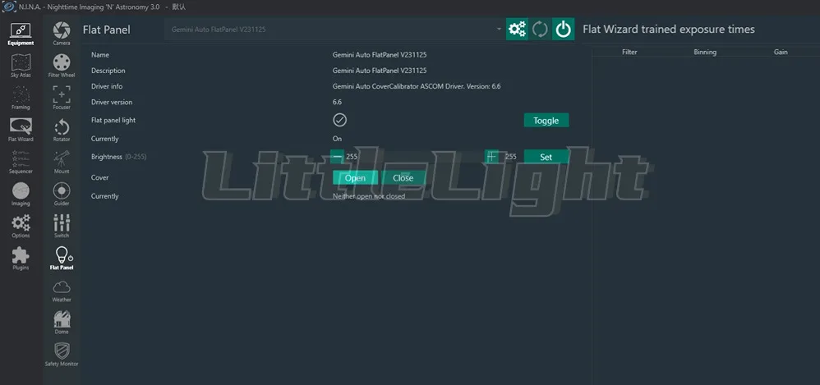The height and width of the screenshot is (385, 820).
Task: Select the Switch equipment tab
Action: (62, 227)
